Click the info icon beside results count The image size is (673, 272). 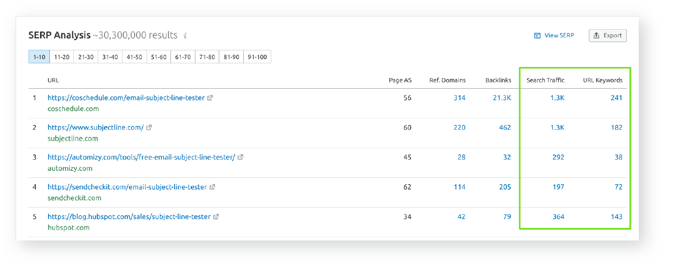185,36
